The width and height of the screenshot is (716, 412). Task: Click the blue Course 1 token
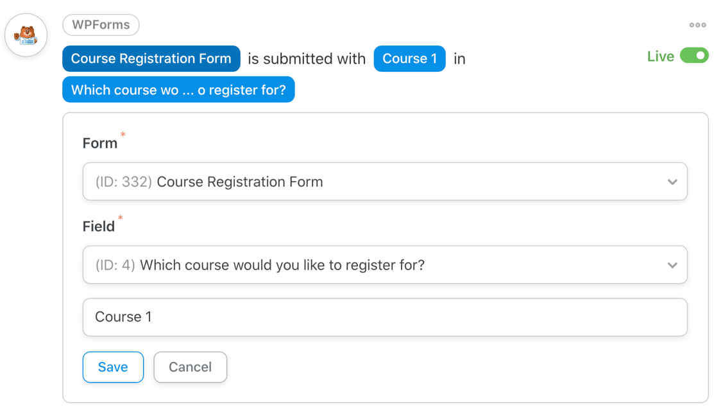click(409, 58)
